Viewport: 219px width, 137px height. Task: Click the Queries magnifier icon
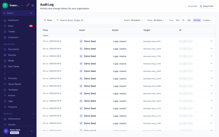coord(5,124)
